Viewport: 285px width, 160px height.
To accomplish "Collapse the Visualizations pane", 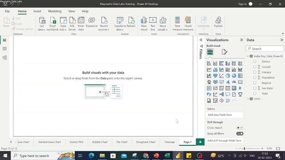I will [x=241, y=40].
